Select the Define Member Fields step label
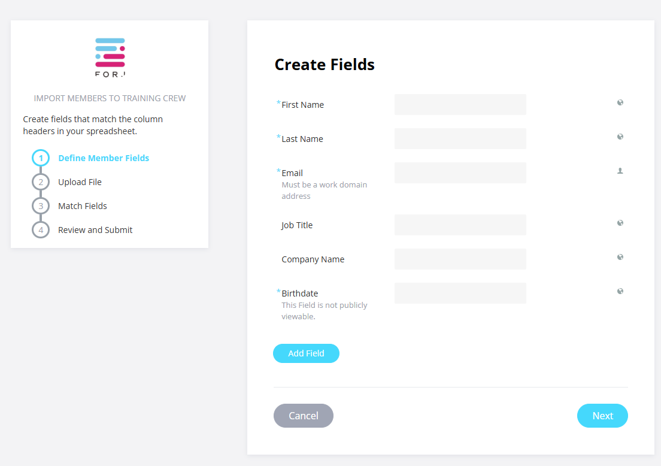 104,158
